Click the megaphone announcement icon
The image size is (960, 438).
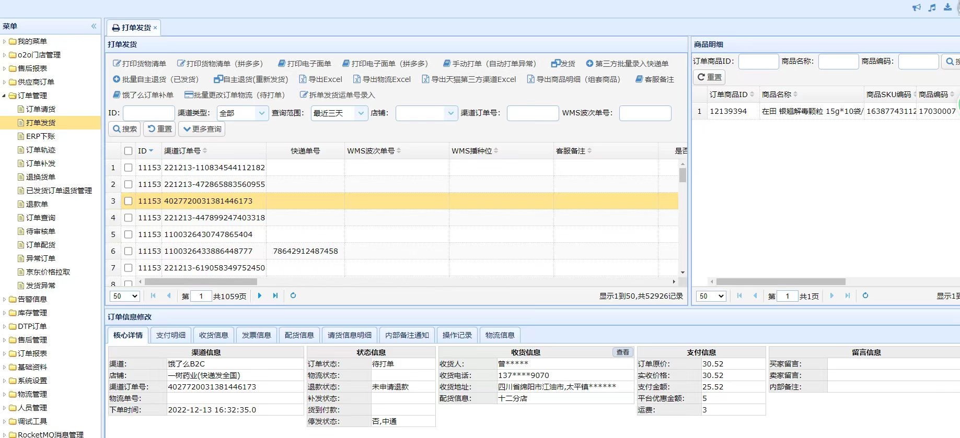pos(917,7)
